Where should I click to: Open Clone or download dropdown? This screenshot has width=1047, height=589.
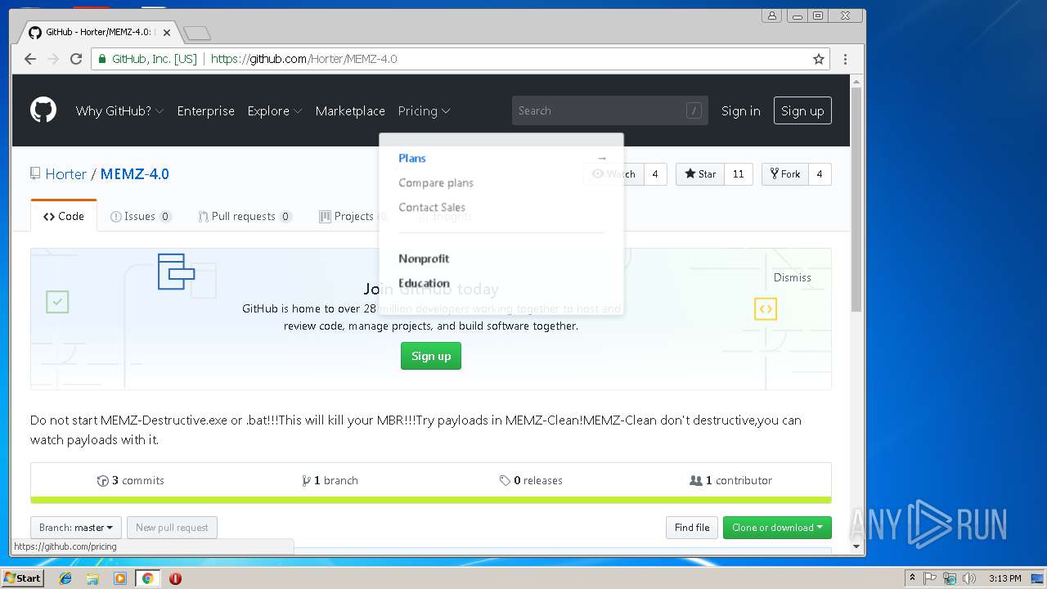(777, 528)
